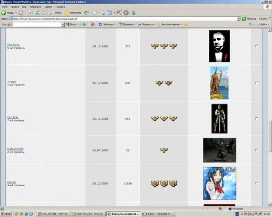
Task: Open the Избранное favorites star
Action: (x=73, y=13)
